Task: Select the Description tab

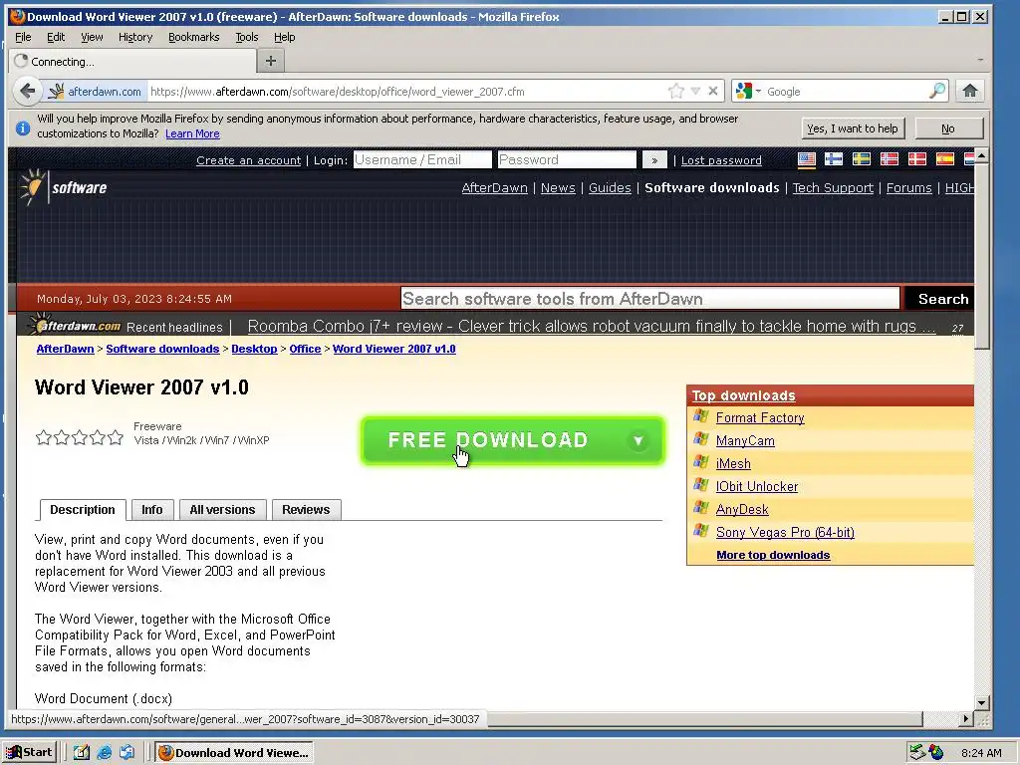Action: point(83,509)
